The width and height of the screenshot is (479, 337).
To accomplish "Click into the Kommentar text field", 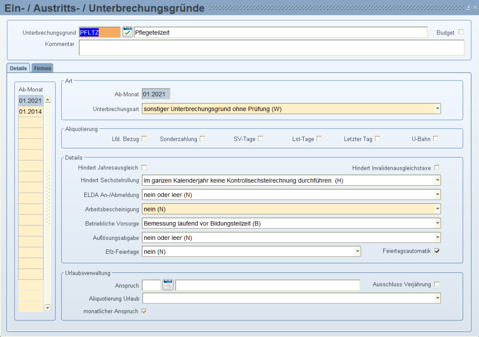I will point(272,47).
